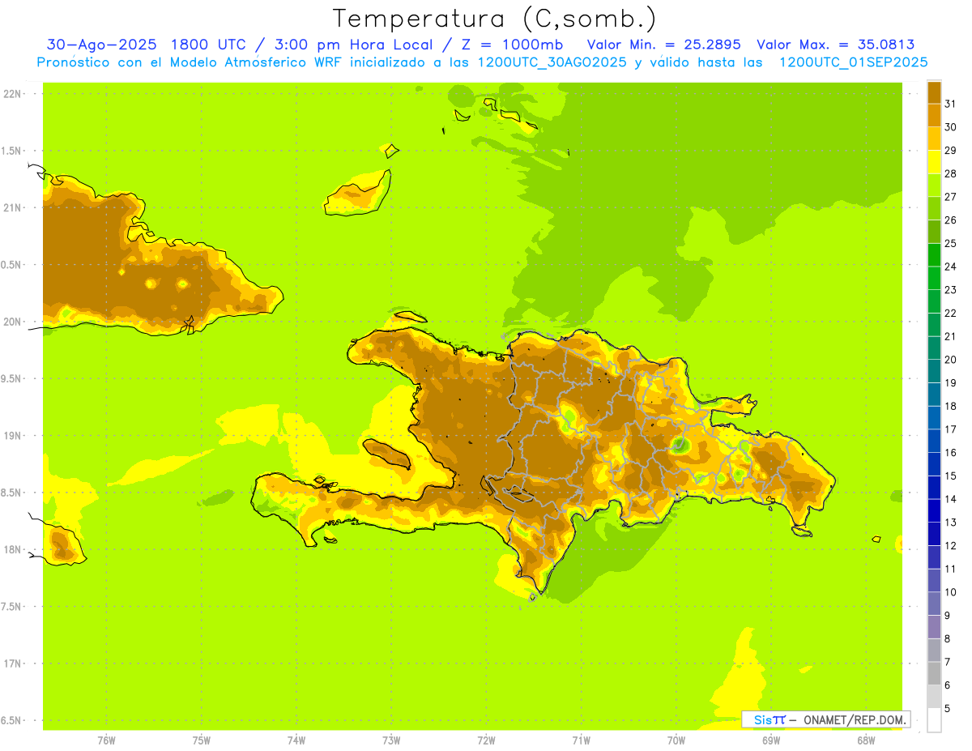Pick the gray swatch between 6 and 7
Viewport: 972px width, 751px height.
click(x=934, y=673)
